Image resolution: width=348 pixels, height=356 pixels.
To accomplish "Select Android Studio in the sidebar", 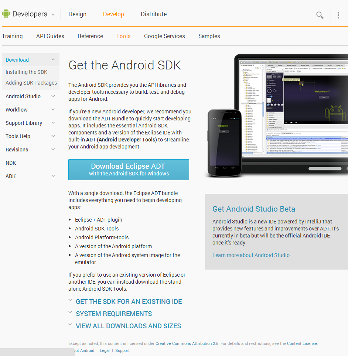I will tap(23, 96).
